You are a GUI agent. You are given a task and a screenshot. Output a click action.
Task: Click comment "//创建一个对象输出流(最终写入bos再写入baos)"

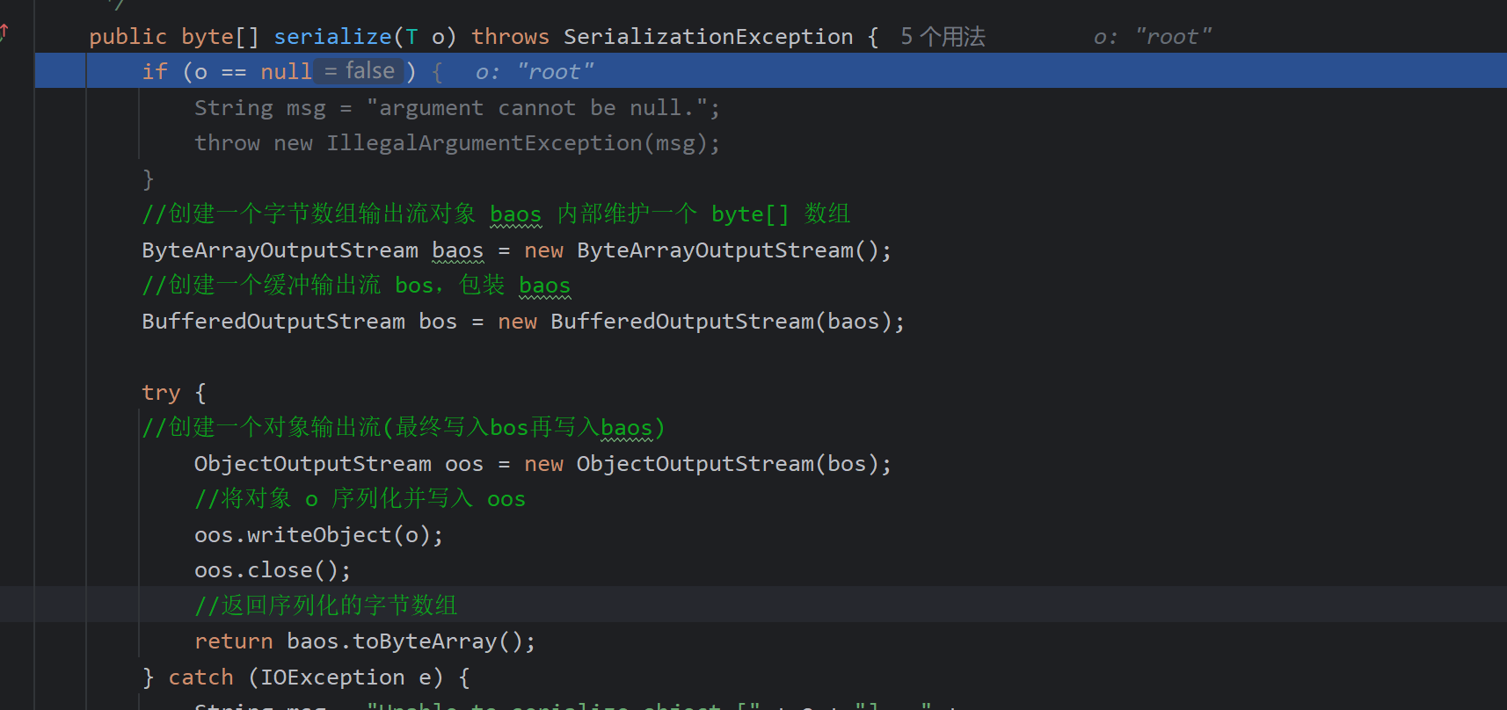404,428
